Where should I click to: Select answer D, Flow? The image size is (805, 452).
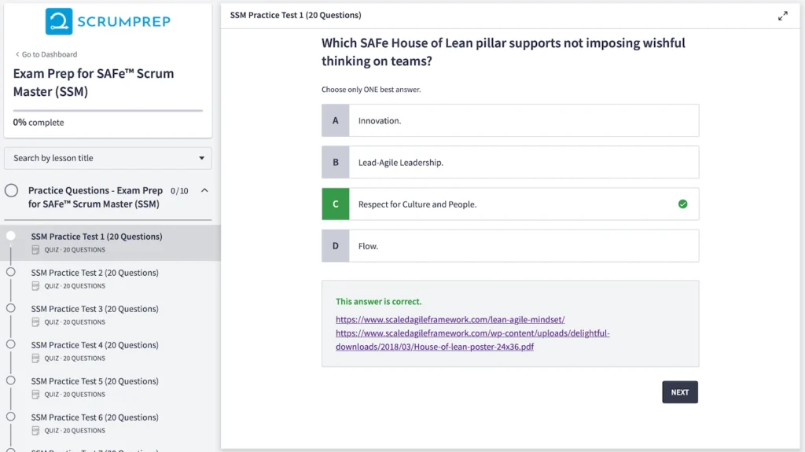click(509, 246)
